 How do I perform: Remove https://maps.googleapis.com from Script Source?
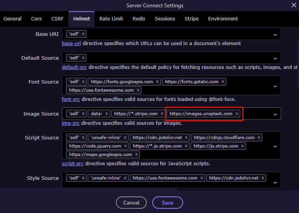pyautogui.click(x=136, y=154)
